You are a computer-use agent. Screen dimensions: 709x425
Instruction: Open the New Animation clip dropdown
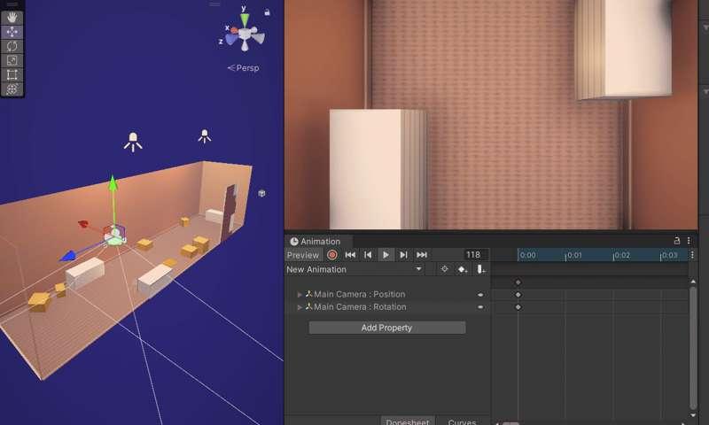click(x=354, y=269)
